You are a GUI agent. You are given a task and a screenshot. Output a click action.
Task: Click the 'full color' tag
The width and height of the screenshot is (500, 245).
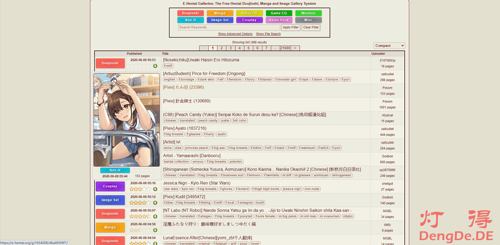pos(239,121)
